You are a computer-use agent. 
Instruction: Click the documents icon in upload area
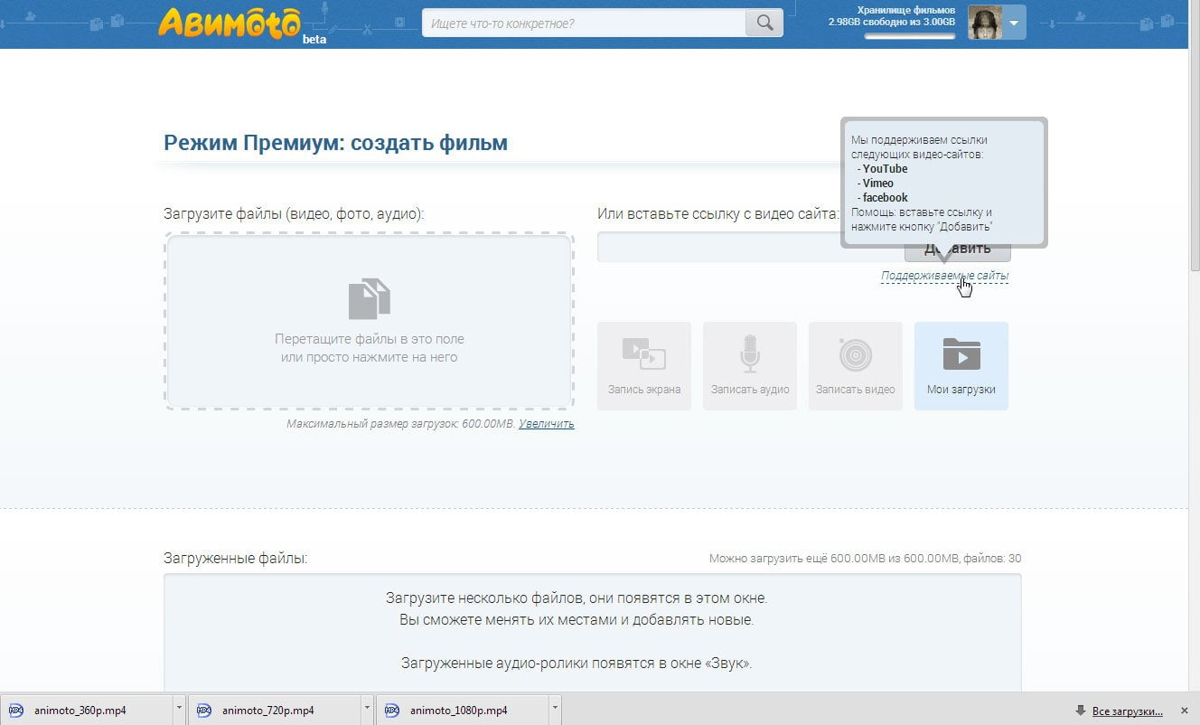[x=369, y=298]
